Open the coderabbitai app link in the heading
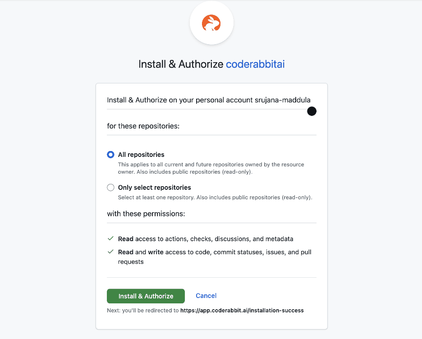Screen dimensions: 422x339 [255, 64]
